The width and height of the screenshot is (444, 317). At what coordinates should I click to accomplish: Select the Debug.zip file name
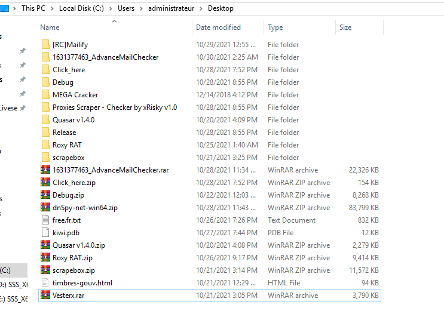pyautogui.click(x=68, y=195)
